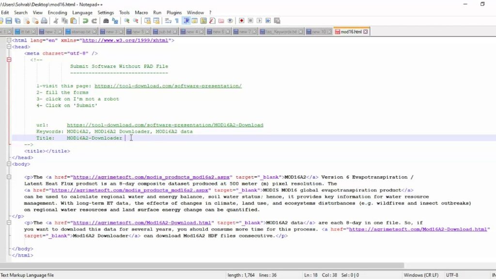Undo the last edit via the toolbar

(85, 21)
